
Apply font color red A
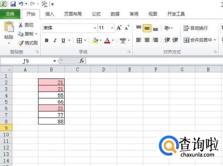click(107, 40)
